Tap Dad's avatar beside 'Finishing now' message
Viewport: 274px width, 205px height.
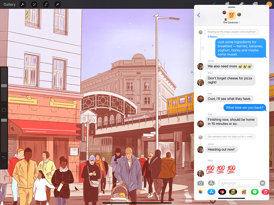[x=200, y=124]
